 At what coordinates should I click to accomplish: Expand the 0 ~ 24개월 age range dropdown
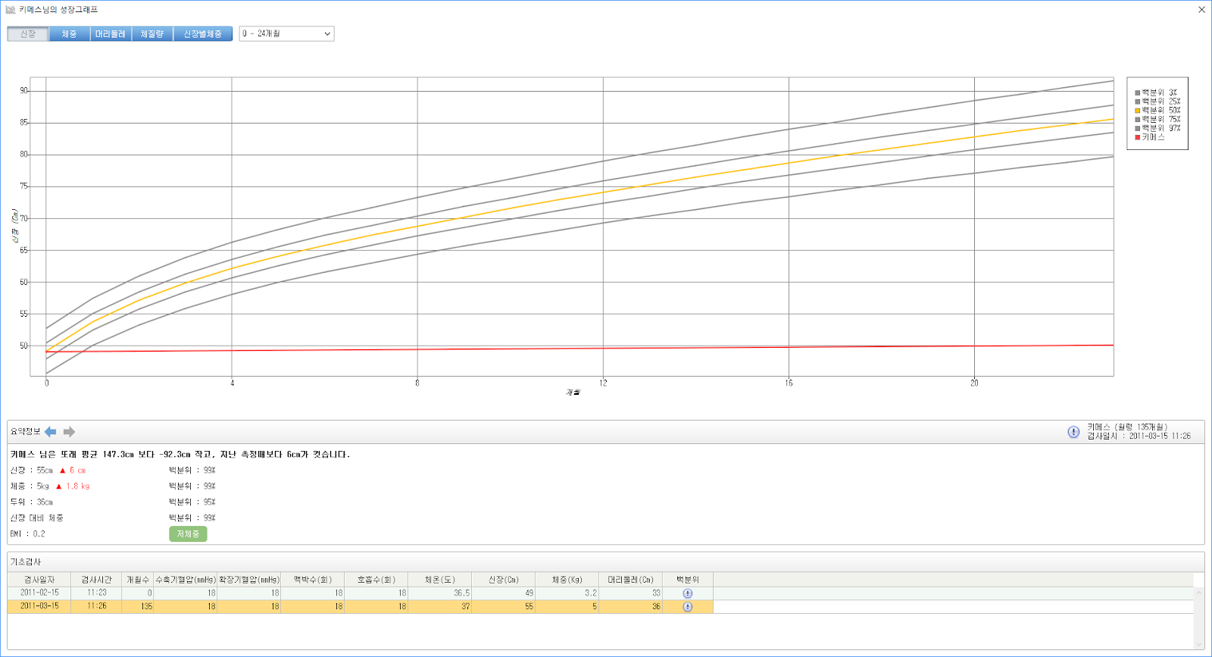coord(287,34)
